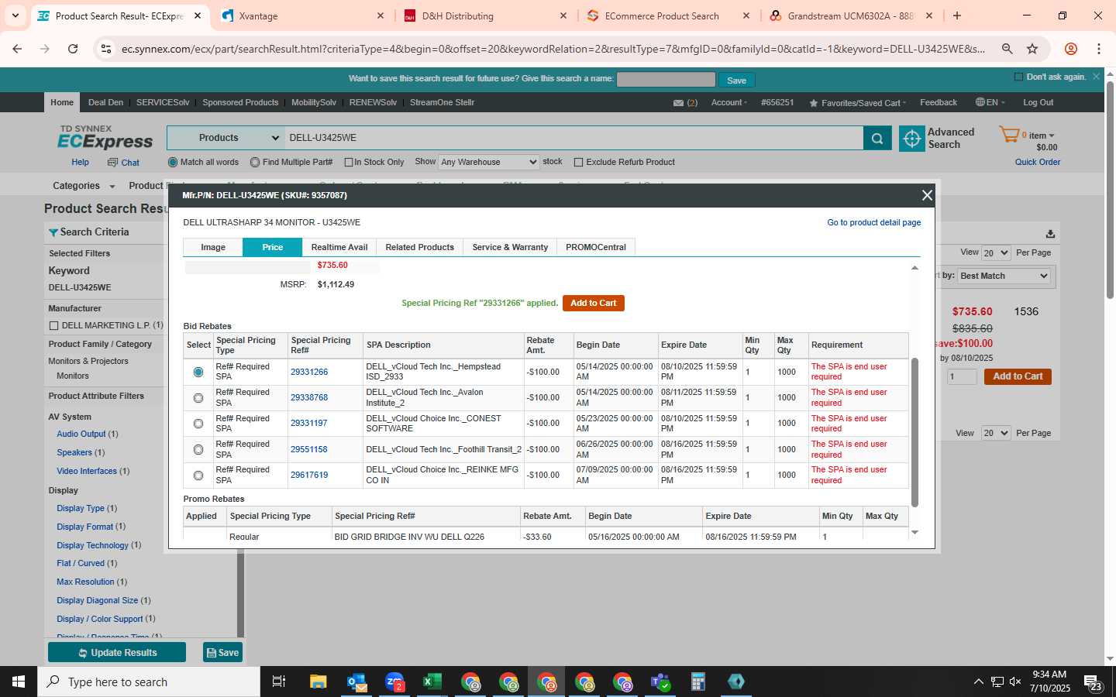Open Excel from taskbar
This screenshot has height=697, width=1116.
tap(432, 682)
